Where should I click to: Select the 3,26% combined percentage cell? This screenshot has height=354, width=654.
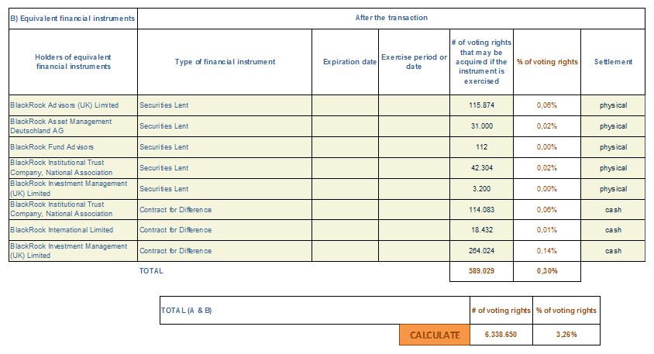point(566,335)
